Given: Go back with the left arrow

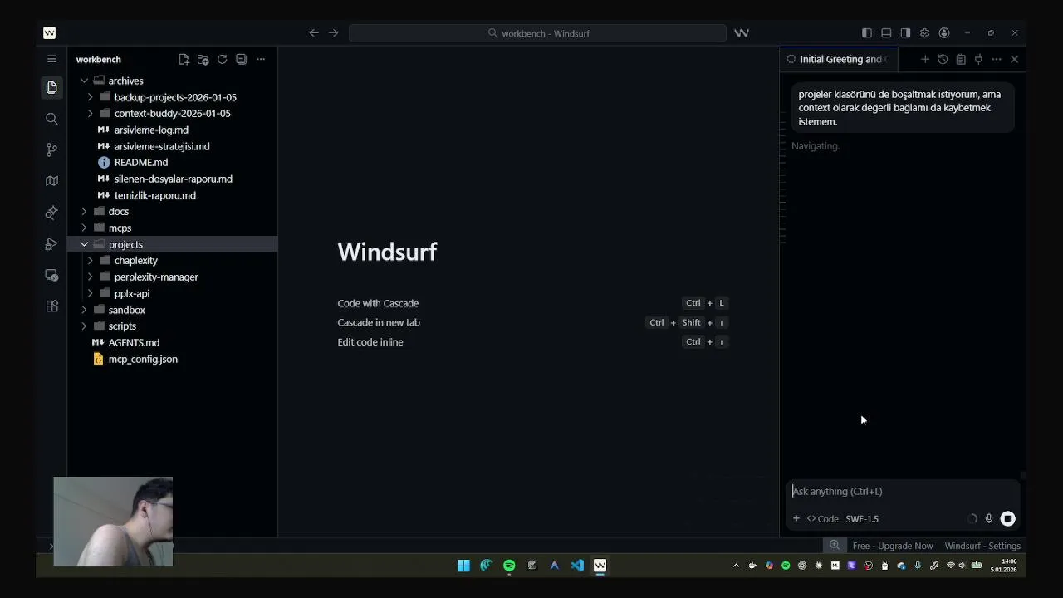Looking at the screenshot, I should (x=313, y=33).
